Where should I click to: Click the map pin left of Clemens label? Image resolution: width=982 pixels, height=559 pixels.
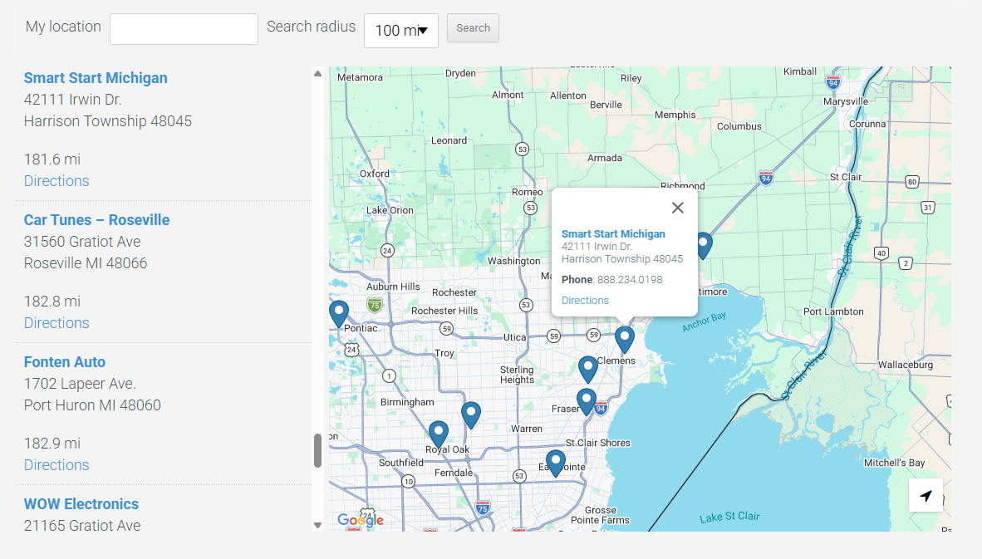click(x=587, y=370)
